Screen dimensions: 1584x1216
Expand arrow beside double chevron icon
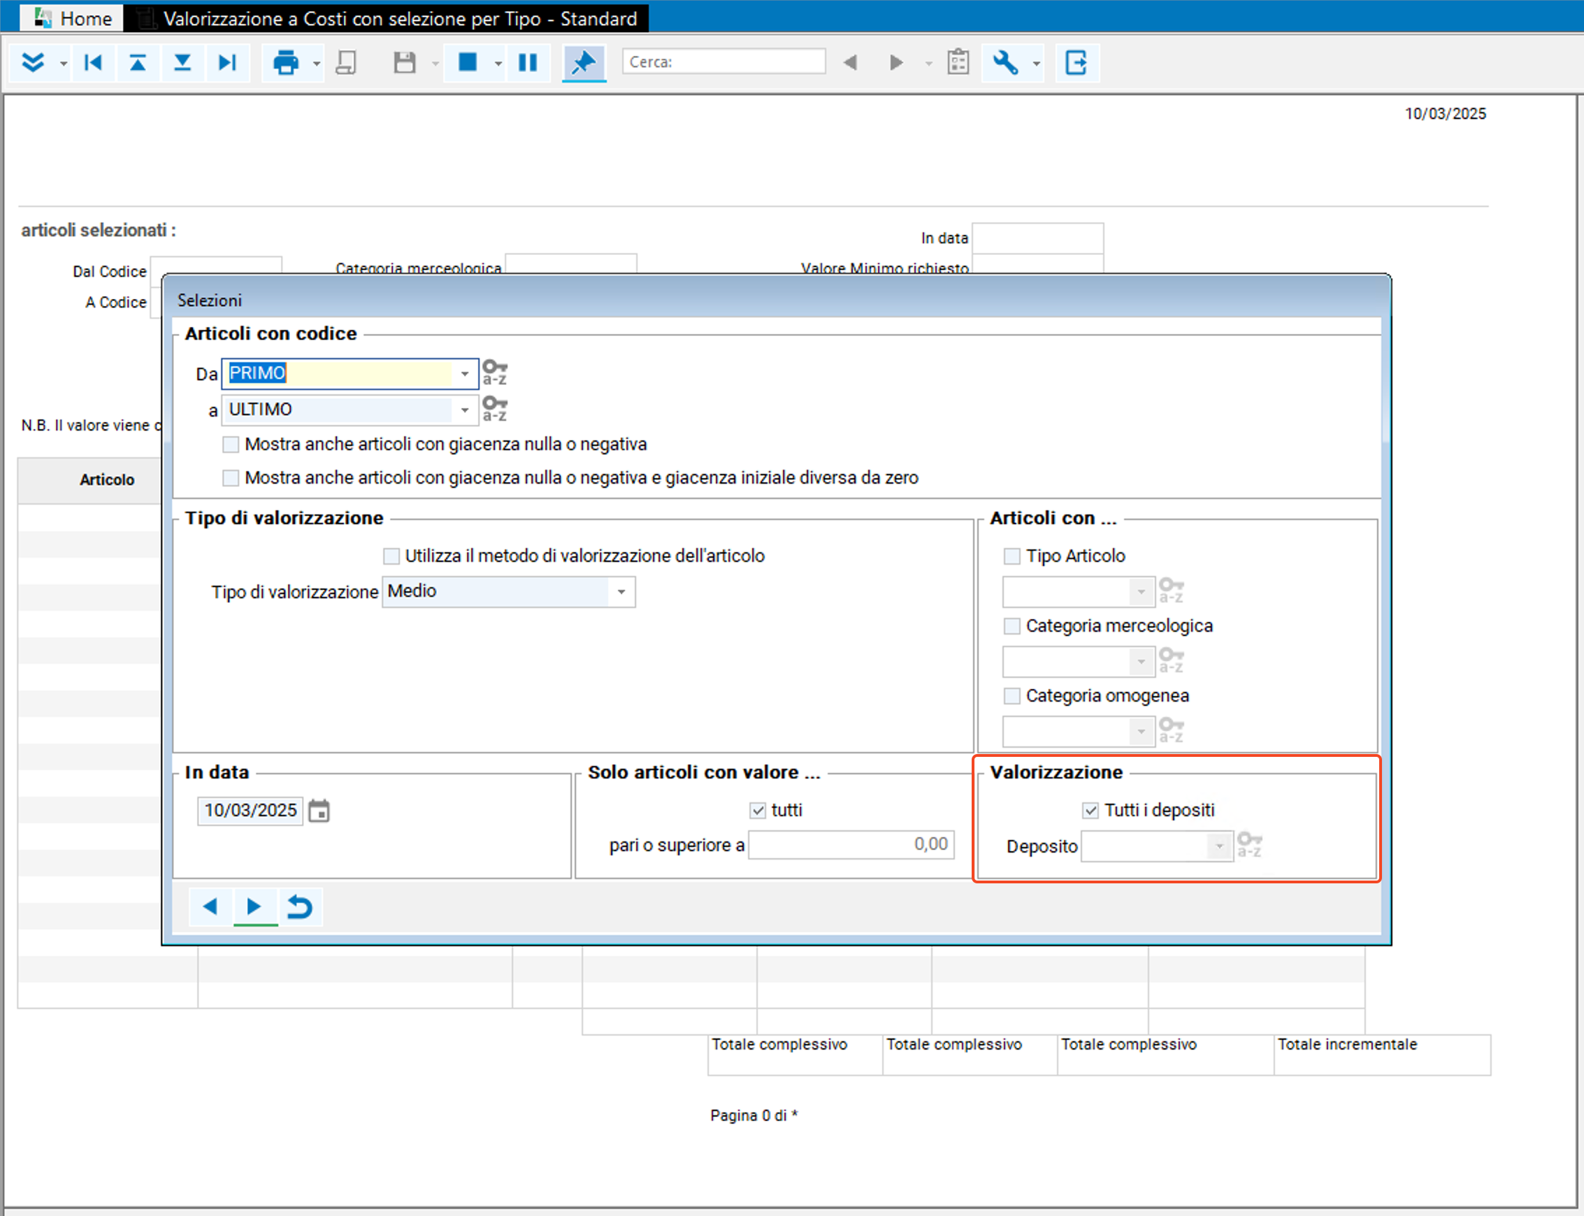[64, 64]
